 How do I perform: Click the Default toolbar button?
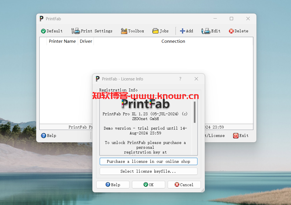(x=52, y=31)
